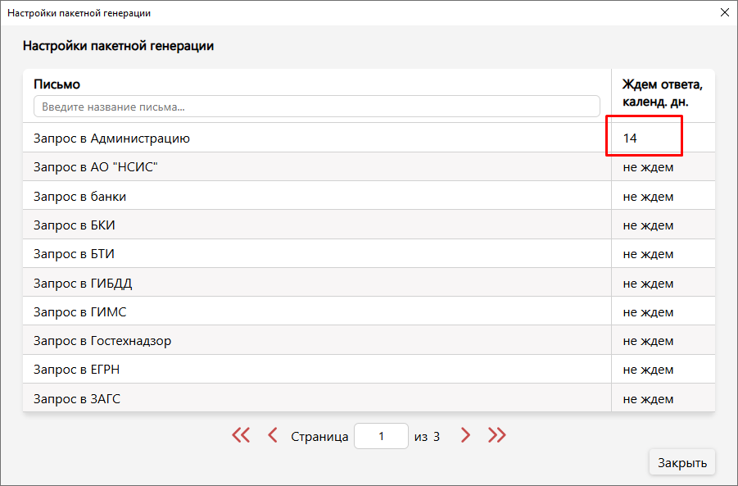
Task: Select the Запрос в Администрацию row
Action: click(x=111, y=139)
